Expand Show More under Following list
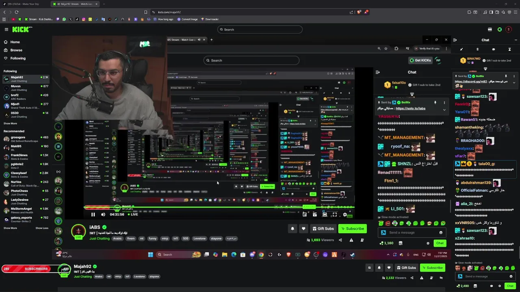This screenshot has height=292, width=520. 10,123
